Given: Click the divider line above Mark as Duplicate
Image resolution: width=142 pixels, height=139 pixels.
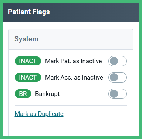Looking at the screenshot, I should (x=71, y=105).
